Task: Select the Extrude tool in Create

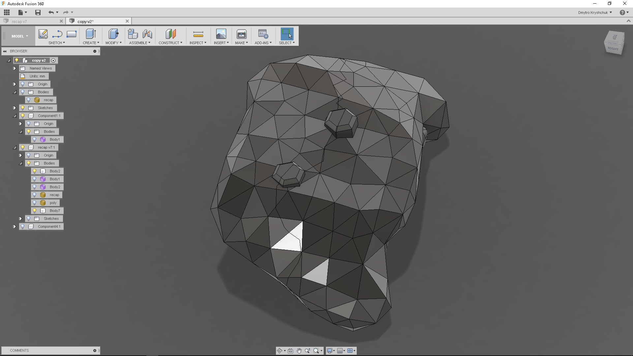Action: [91, 34]
